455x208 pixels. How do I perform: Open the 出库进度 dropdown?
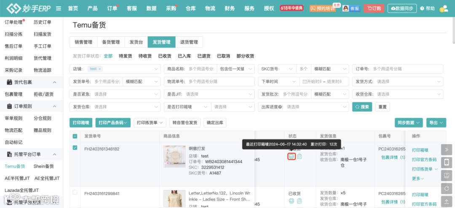(x=303, y=107)
